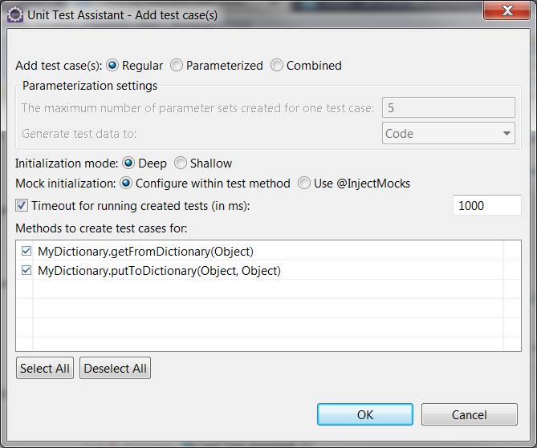537x448 pixels.
Task: Choose Parameterized test case type
Action: click(x=177, y=66)
